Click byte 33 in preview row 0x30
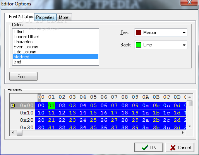Image resolution: width=199 pixels, height=155 pixels. (72, 128)
